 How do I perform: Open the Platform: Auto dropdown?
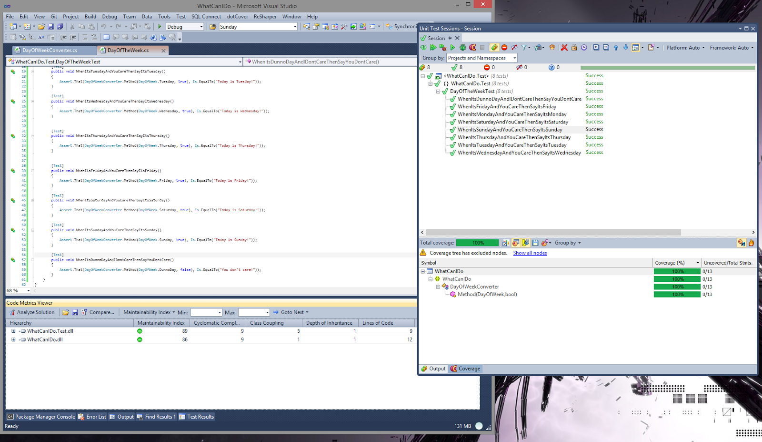pos(685,48)
